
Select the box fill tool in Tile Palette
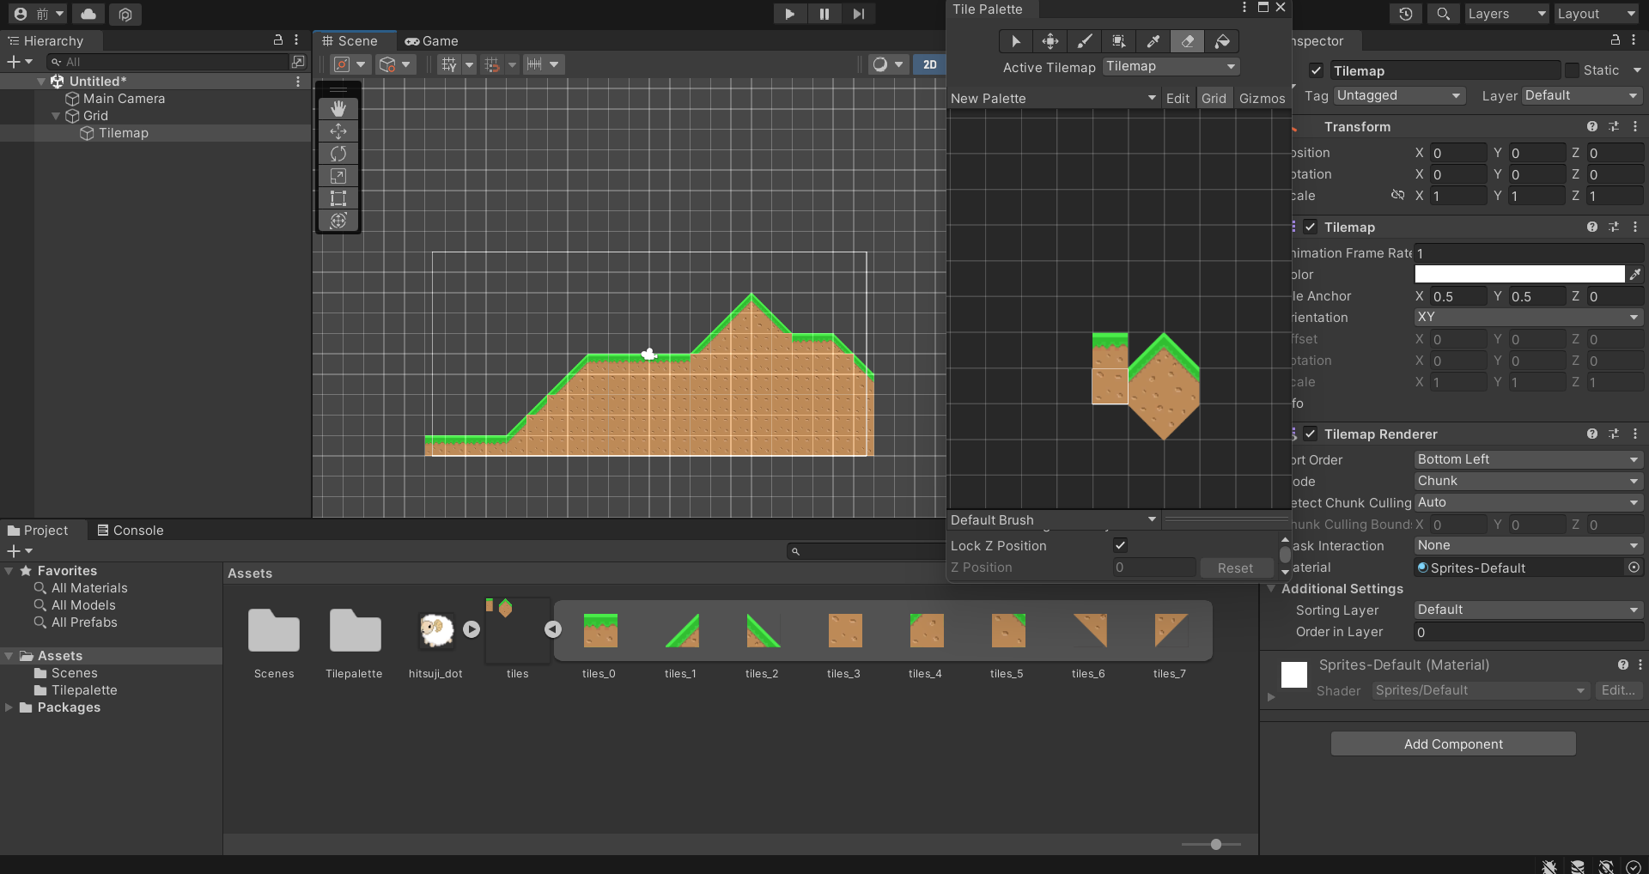1118,41
